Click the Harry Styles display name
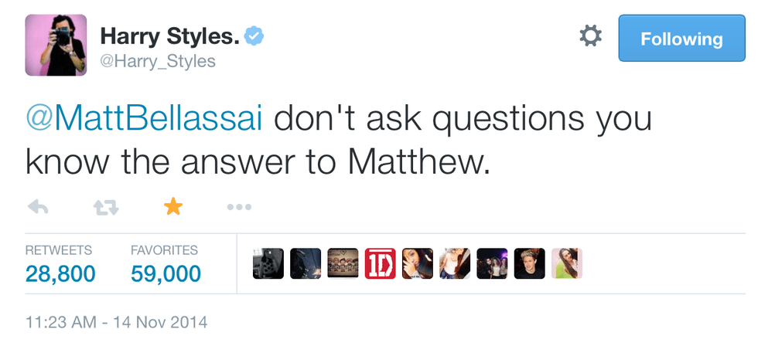The width and height of the screenshot is (758, 346). 169,35
